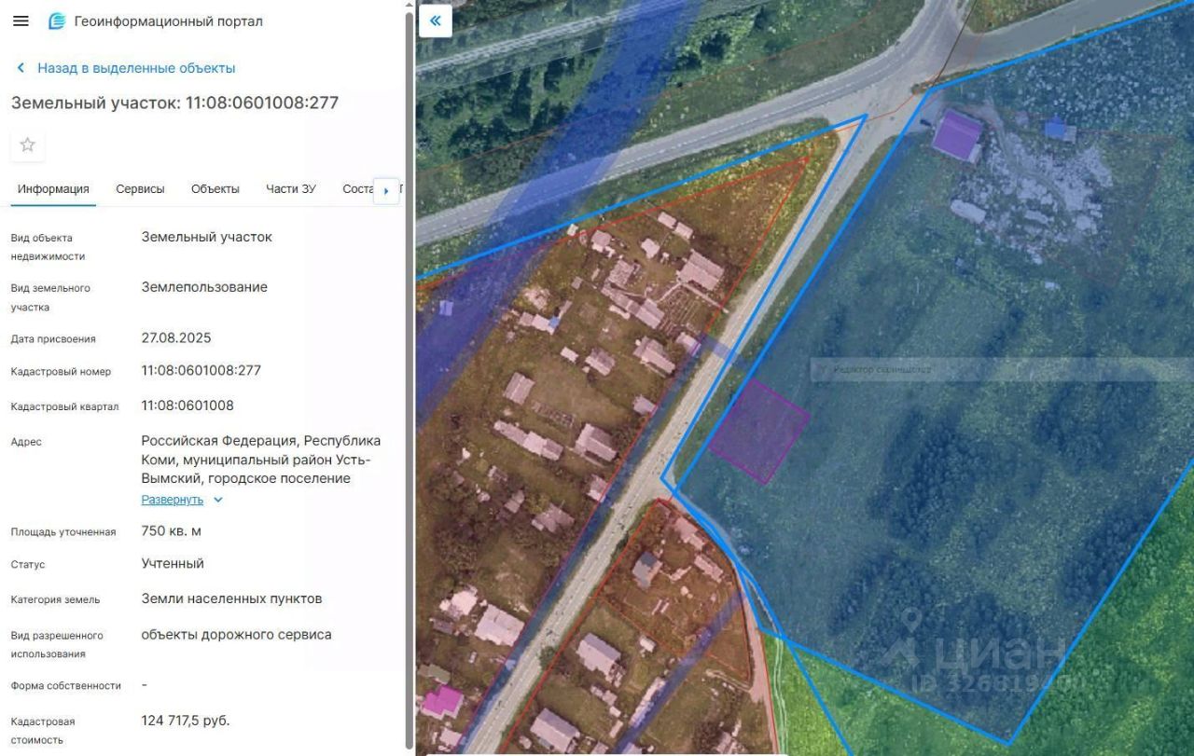Click the Кадастровый номер field label
This screenshot has height=756, width=1194.
pos(61,371)
